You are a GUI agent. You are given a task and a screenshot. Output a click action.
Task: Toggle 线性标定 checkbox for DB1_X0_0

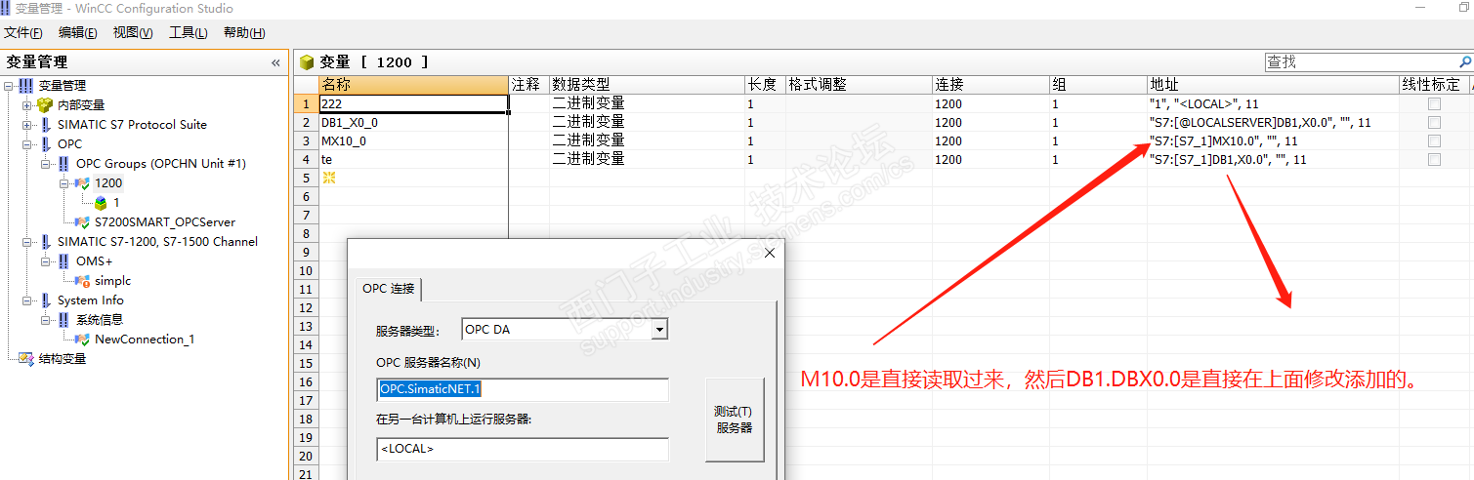(1433, 122)
